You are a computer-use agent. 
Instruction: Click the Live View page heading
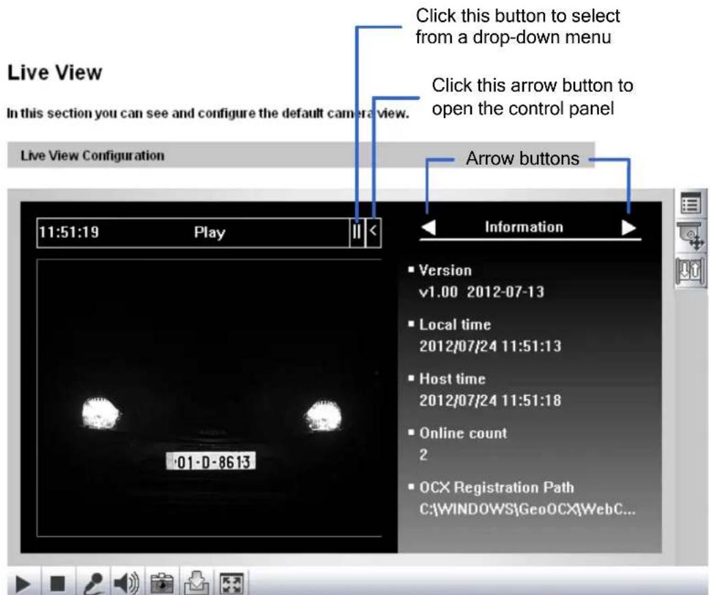(x=55, y=72)
